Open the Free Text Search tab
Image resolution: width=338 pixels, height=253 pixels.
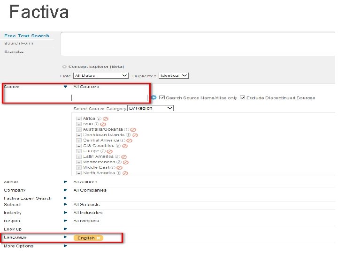pos(27,36)
